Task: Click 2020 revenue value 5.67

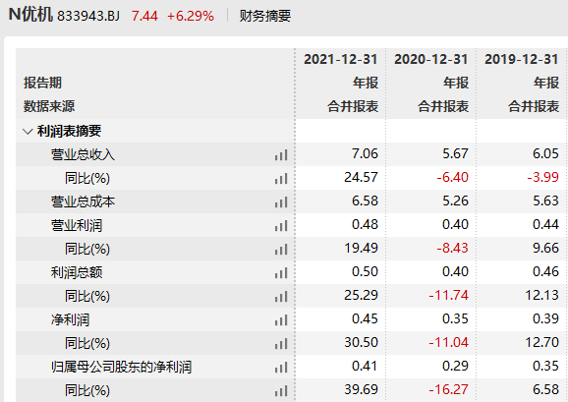Action: pyautogui.click(x=455, y=153)
